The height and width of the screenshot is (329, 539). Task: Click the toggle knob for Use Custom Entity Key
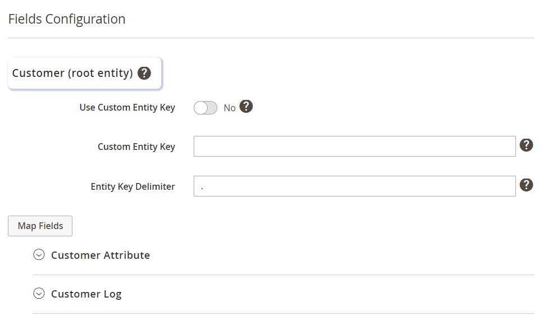click(x=200, y=108)
